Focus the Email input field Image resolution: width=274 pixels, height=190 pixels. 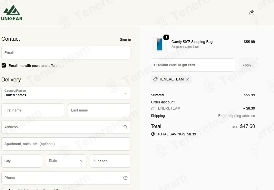66,53
